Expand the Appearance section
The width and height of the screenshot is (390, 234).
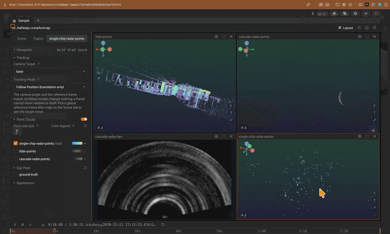click(x=24, y=183)
